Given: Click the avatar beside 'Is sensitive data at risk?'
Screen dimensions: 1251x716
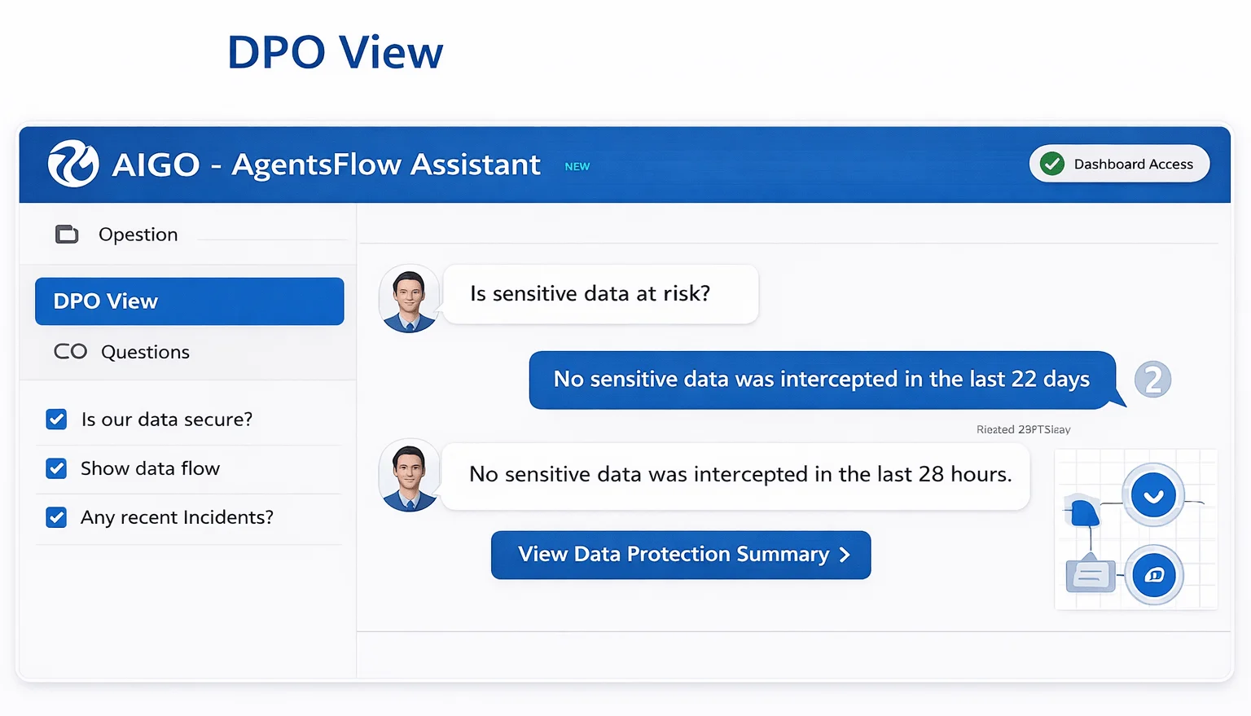Looking at the screenshot, I should click(409, 298).
